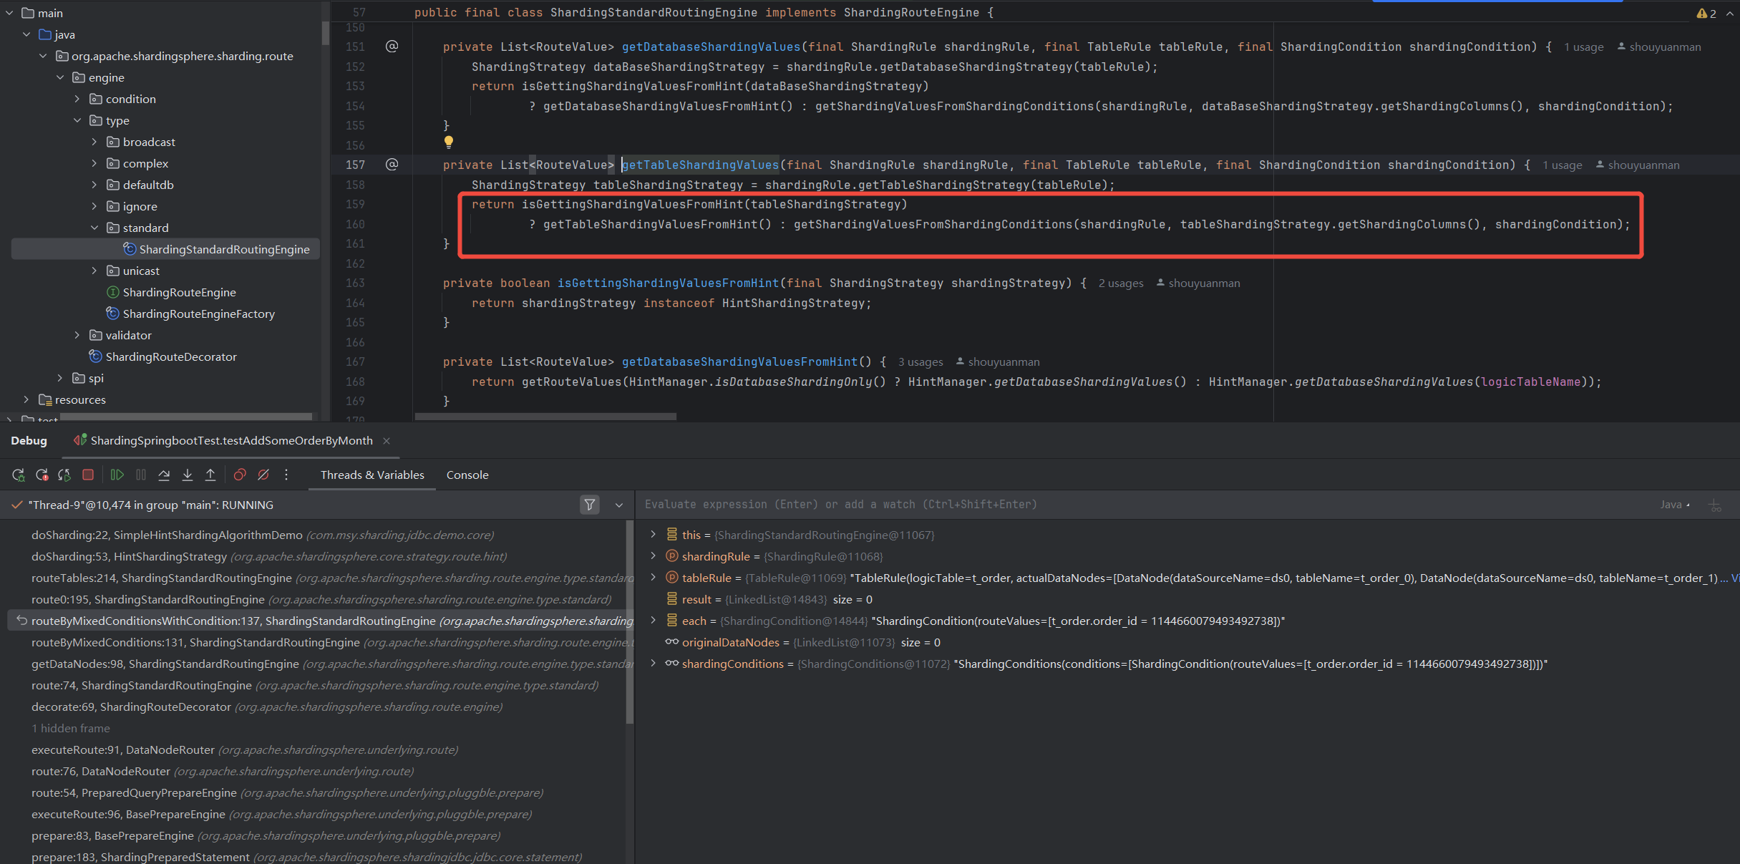Click the lightbulb intention icon in editor
This screenshot has width=1740, height=864.
pos(449,142)
